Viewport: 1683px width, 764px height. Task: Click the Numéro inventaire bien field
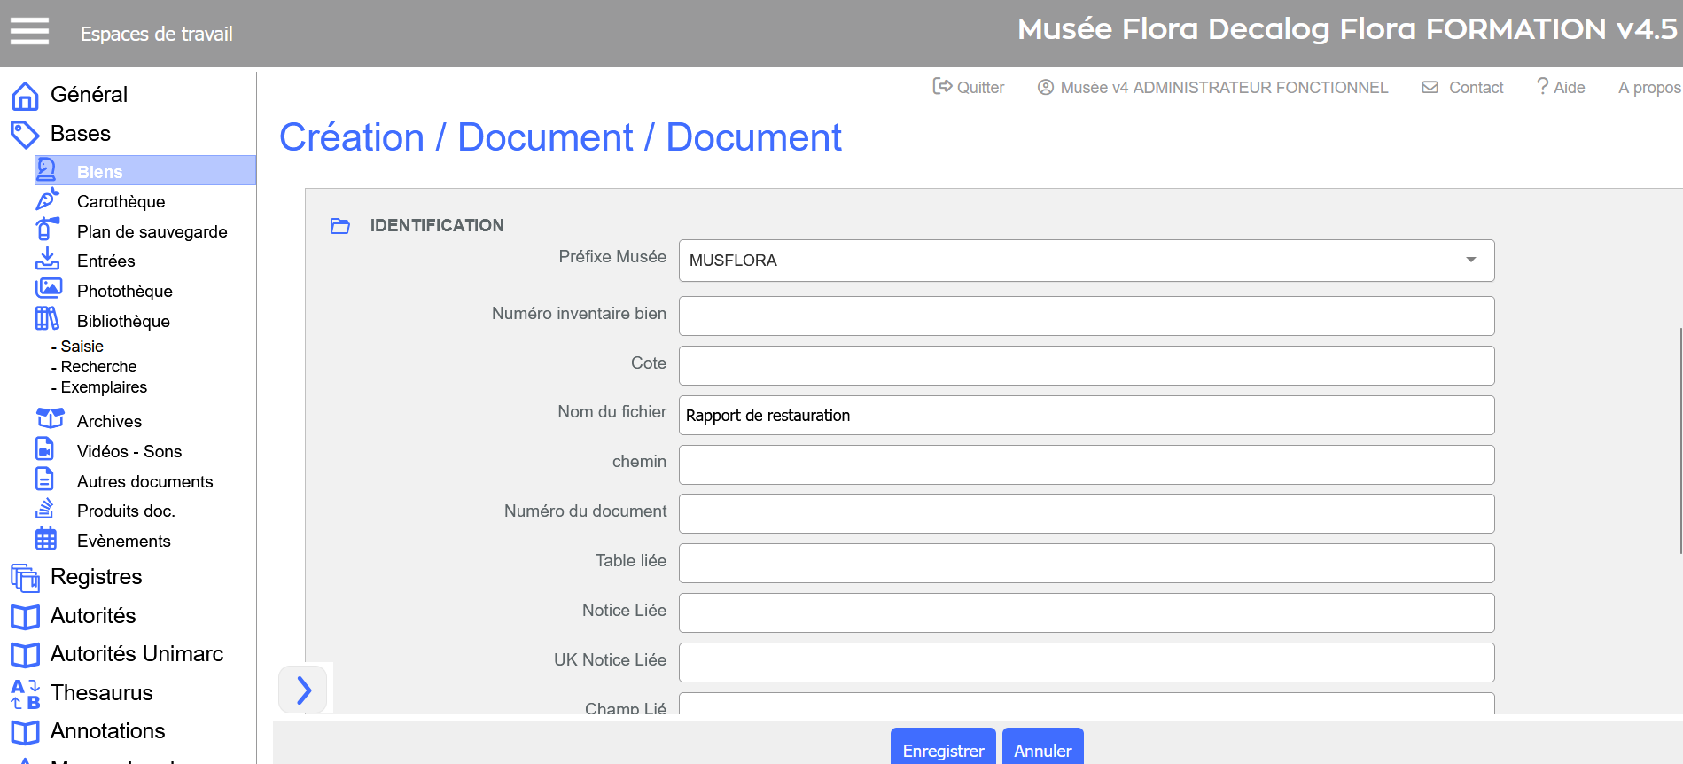coord(1086,316)
